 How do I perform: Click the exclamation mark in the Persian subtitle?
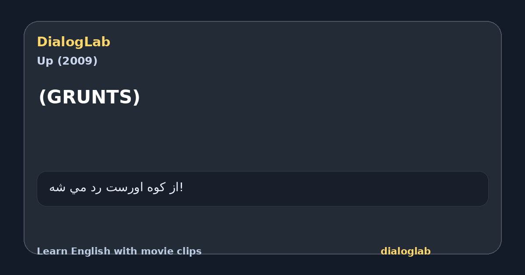[182, 188]
